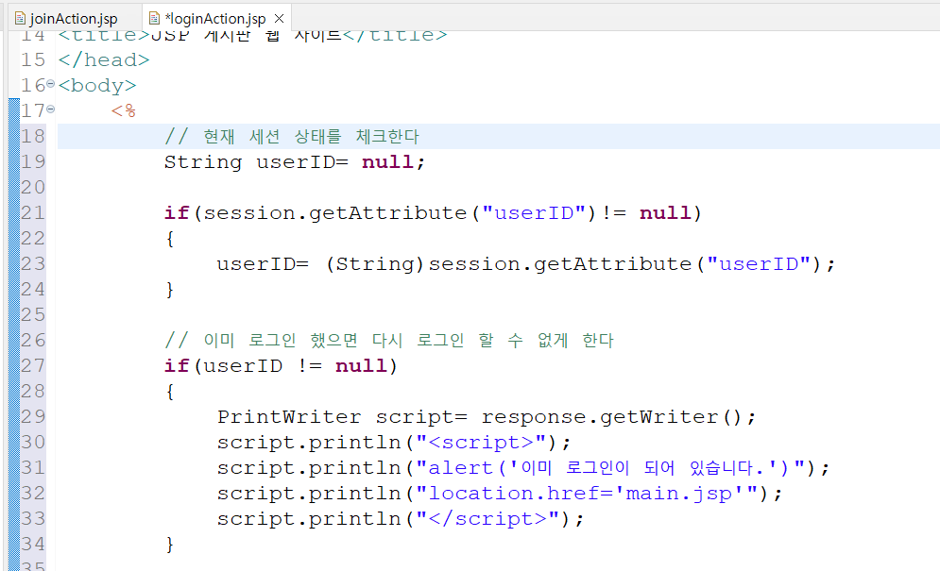The height and width of the screenshot is (571, 940).
Task: Click the 'PrintWriter script= response.getWriter()' line
Action: [487, 417]
